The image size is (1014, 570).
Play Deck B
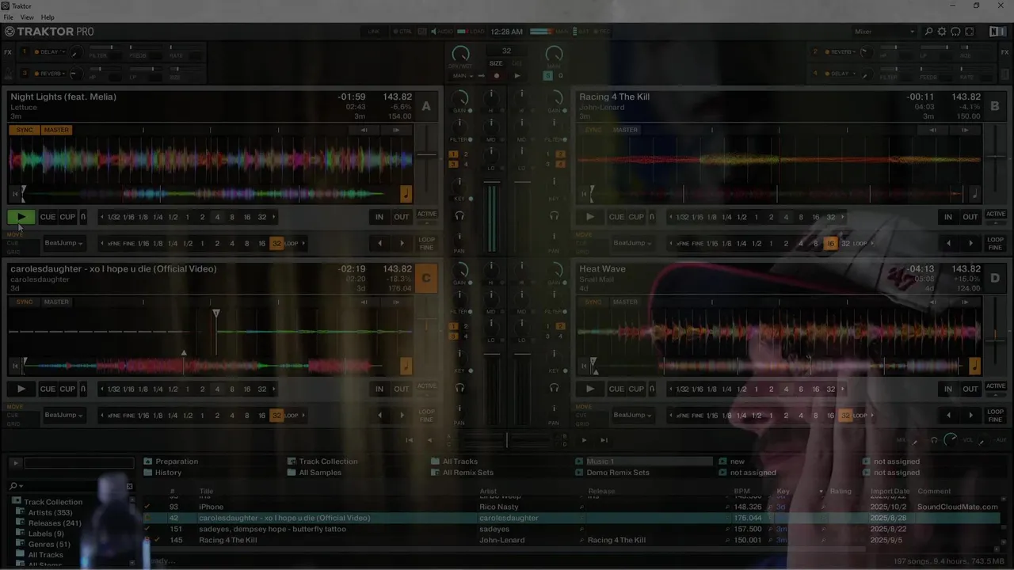pos(590,217)
